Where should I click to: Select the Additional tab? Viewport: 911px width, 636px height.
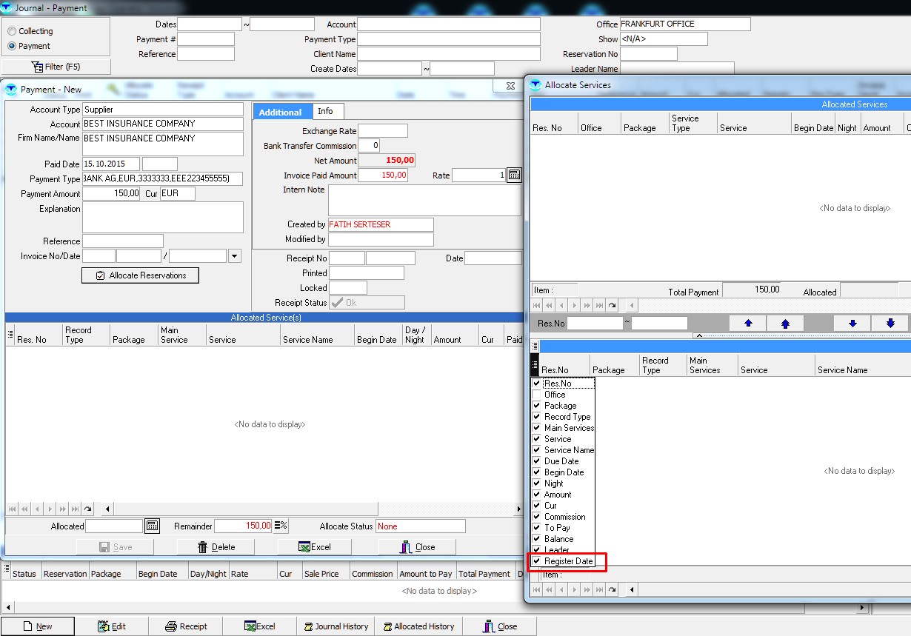tap(280, 112)
